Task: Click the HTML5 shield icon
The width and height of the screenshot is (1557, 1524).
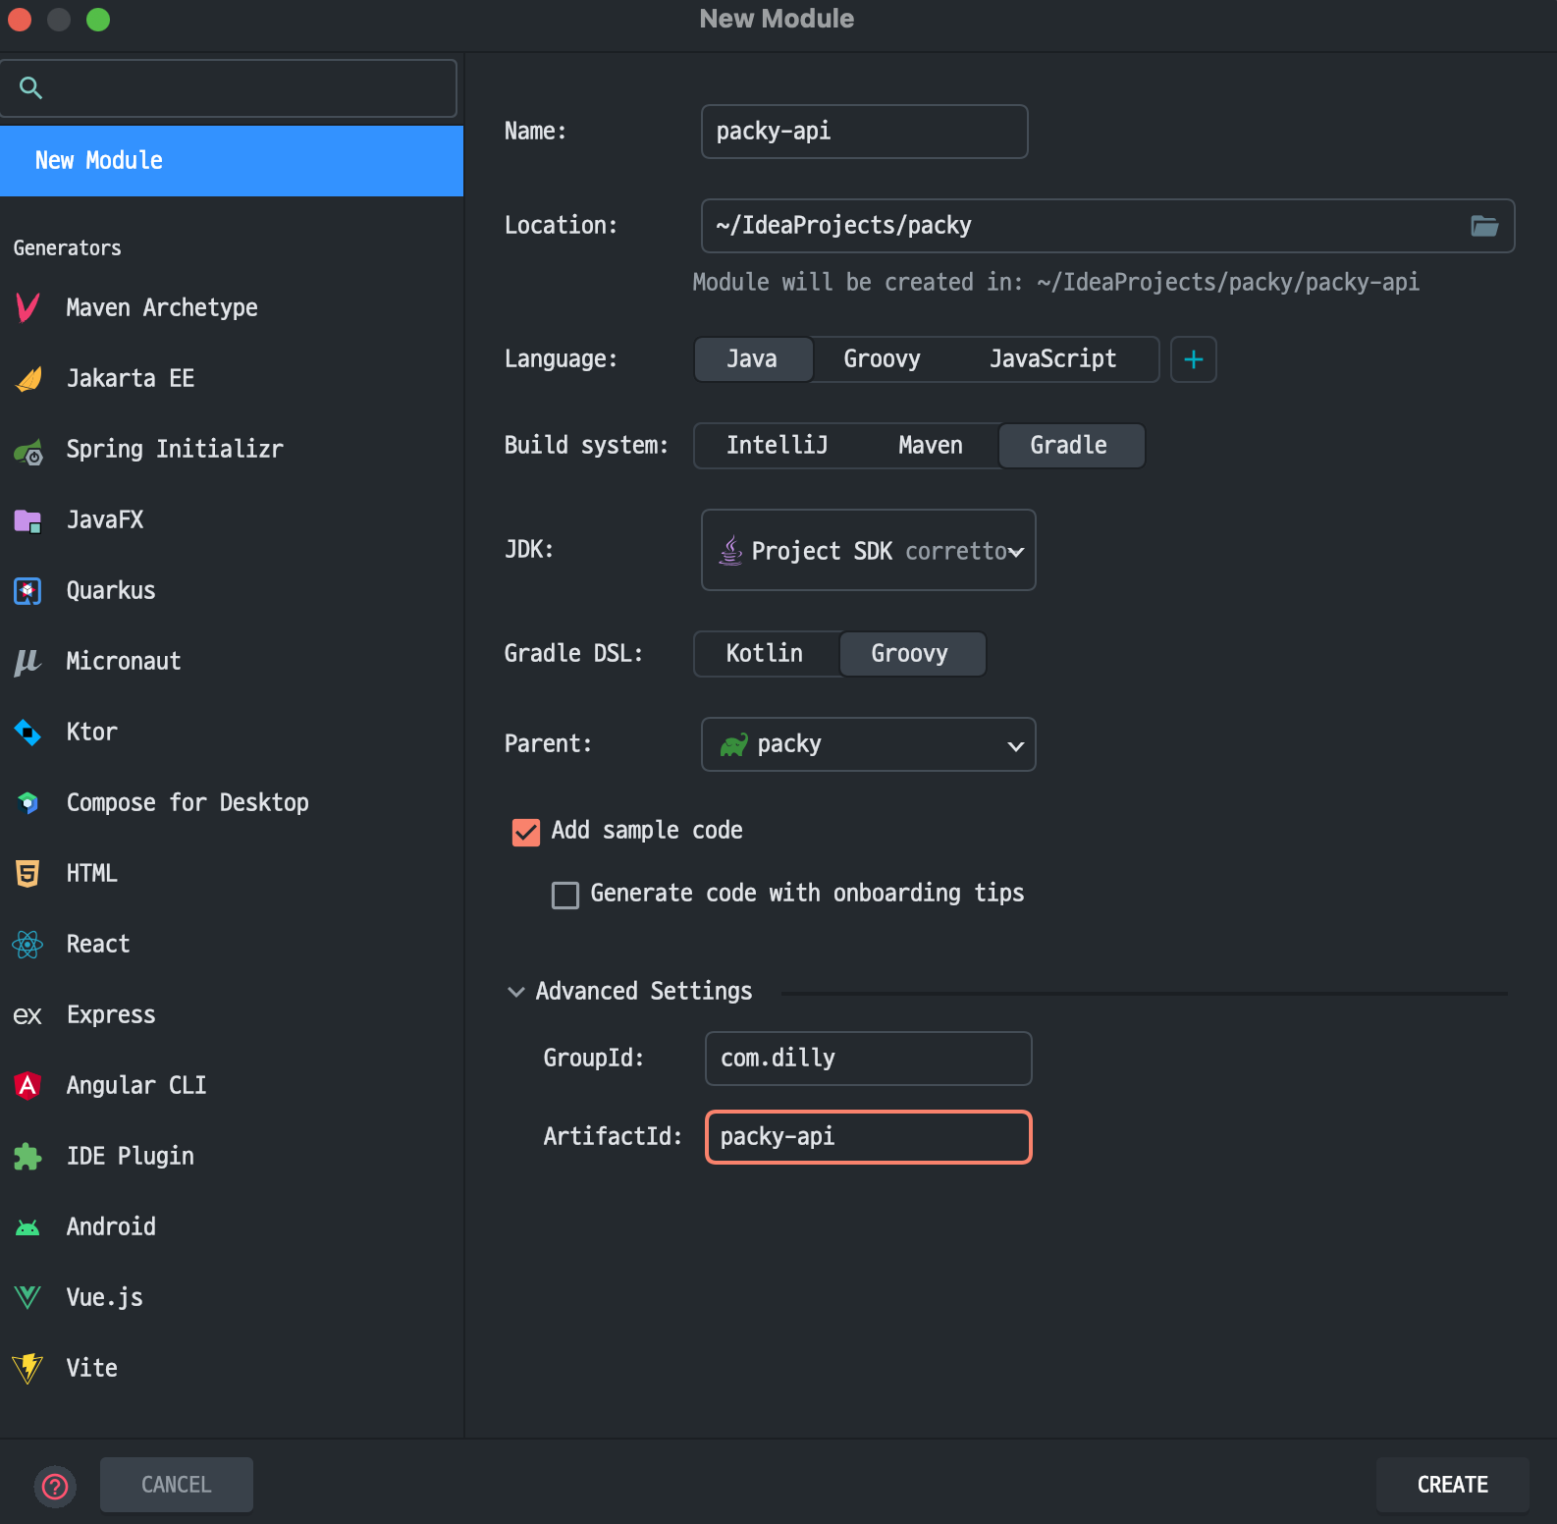Action: 27,873
